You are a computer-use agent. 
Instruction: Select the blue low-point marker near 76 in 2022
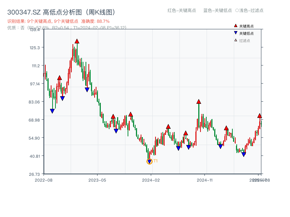pos(52,111)
